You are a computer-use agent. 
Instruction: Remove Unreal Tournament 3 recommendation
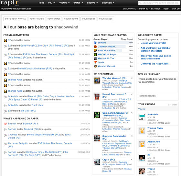click(x=132, y=94)
